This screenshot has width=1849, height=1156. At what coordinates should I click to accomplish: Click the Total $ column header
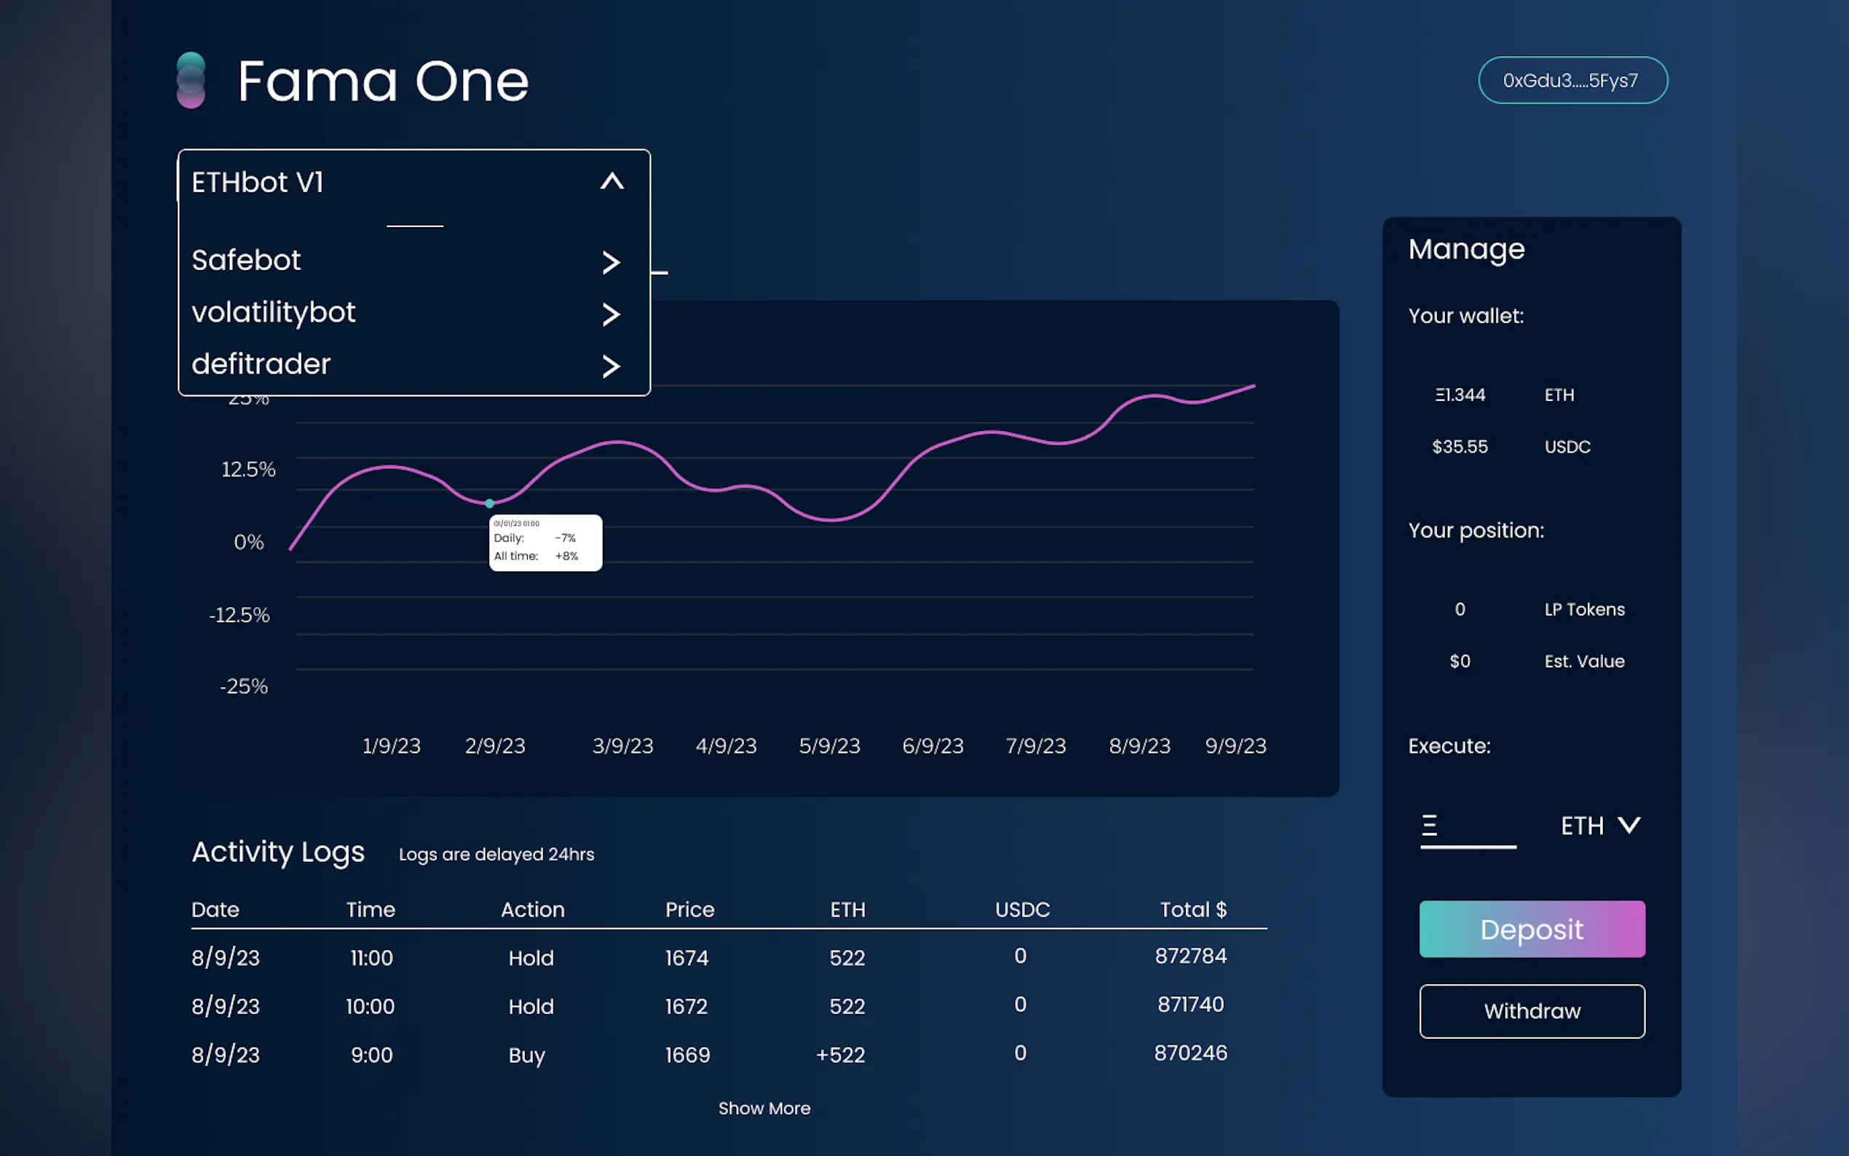point(1192,909)
